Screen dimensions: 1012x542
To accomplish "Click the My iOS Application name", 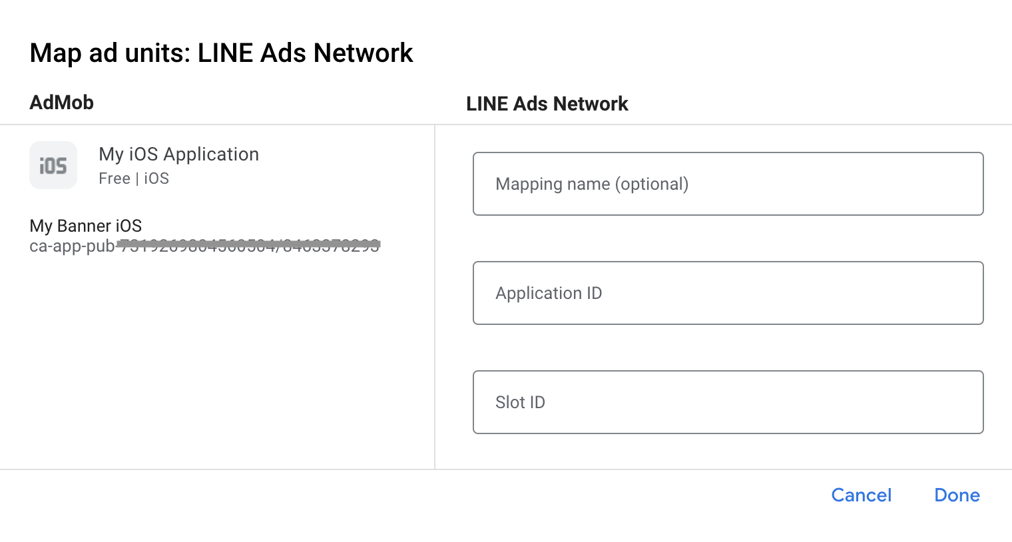I will (x=178, y=154).
